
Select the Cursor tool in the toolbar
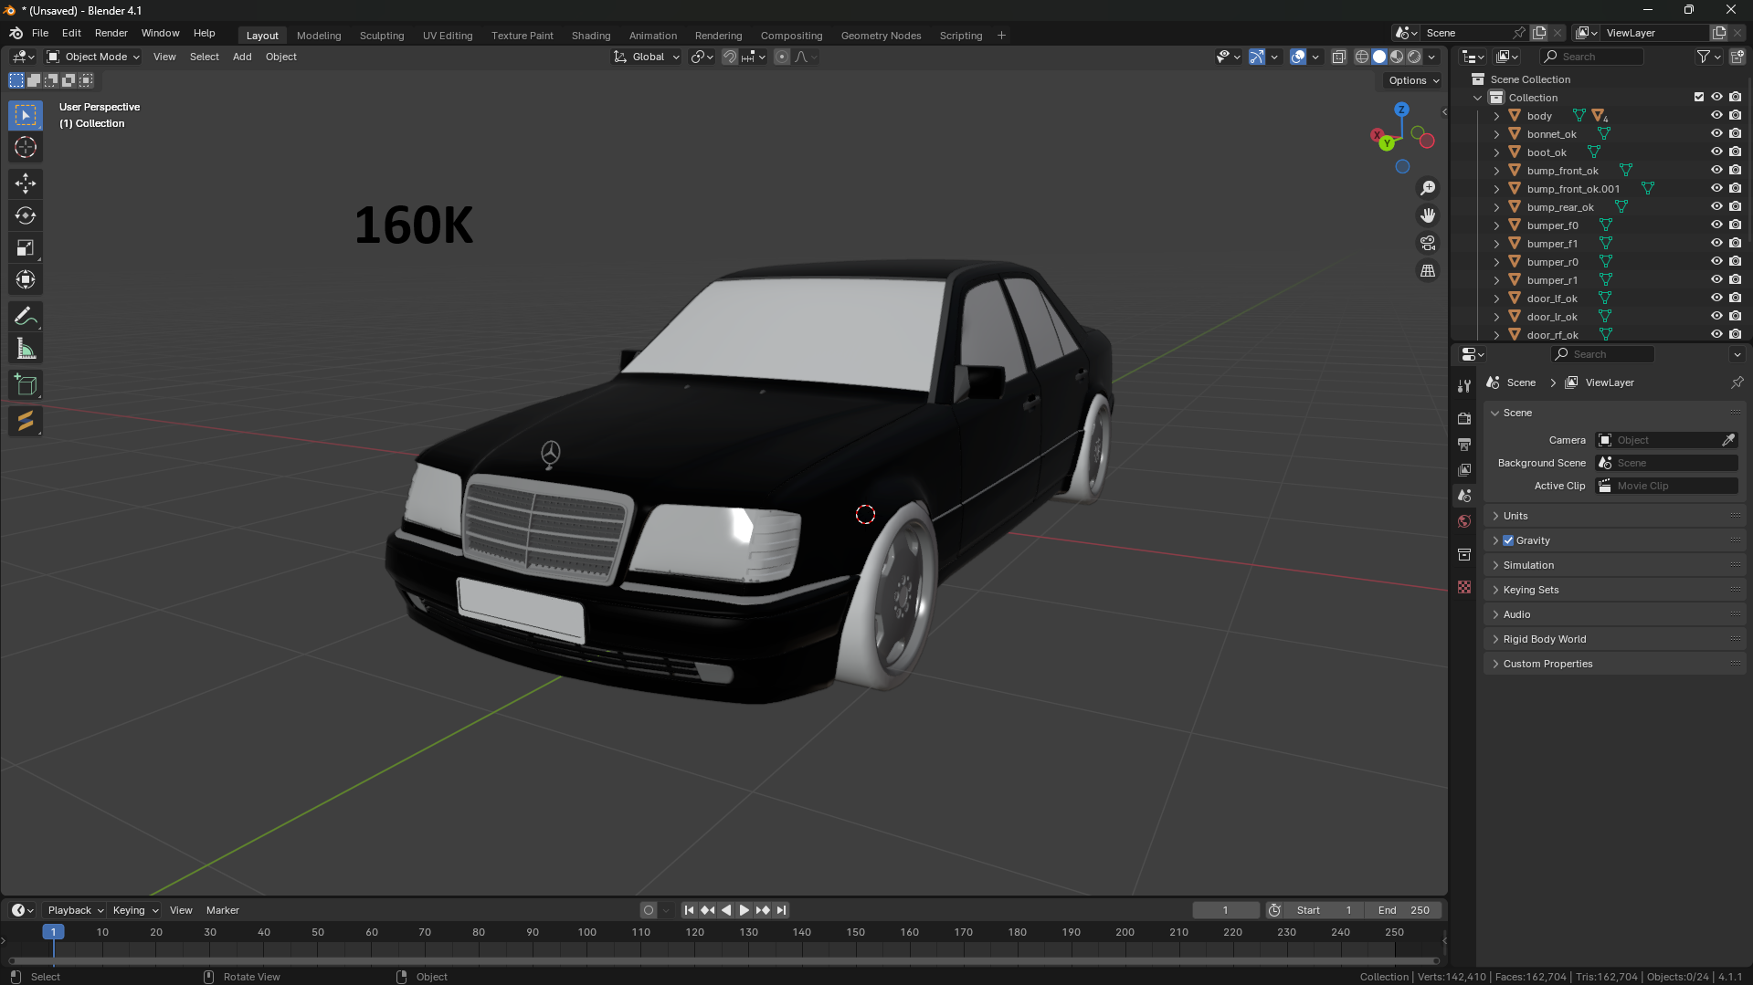(x=26, y=147)
